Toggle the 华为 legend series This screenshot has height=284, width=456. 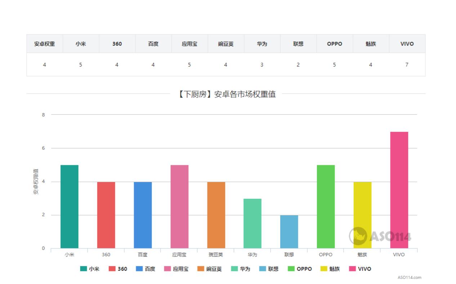pyautogui.click(x=240, y=269)
